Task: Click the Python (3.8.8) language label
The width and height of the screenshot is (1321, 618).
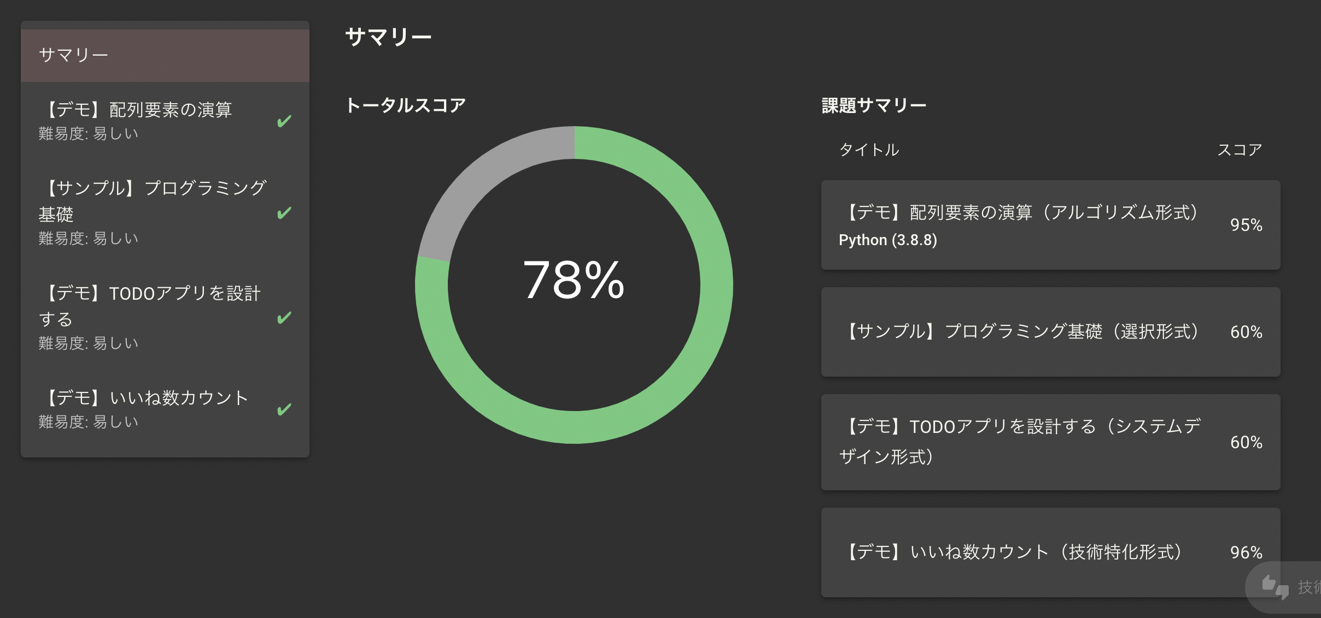Action: [x=888, y=240]
